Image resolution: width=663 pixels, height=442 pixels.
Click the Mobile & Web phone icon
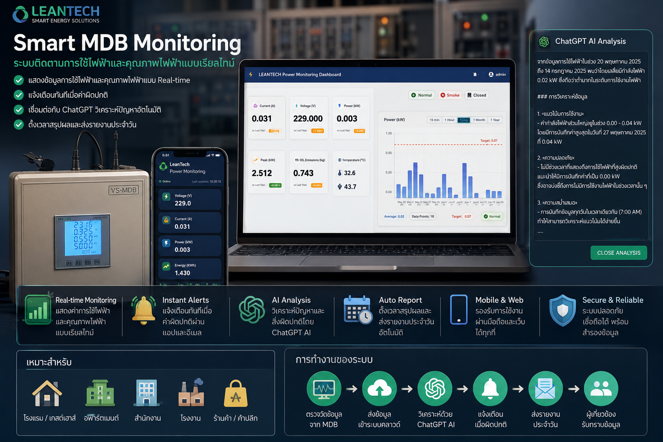tap(459, 309)
